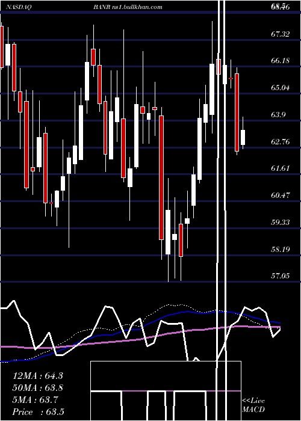
Task: Click the <<Live MACD label
Action: pos(253,405)
